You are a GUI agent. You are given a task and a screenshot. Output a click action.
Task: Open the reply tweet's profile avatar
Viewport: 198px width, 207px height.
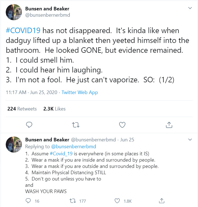(13, 144)
